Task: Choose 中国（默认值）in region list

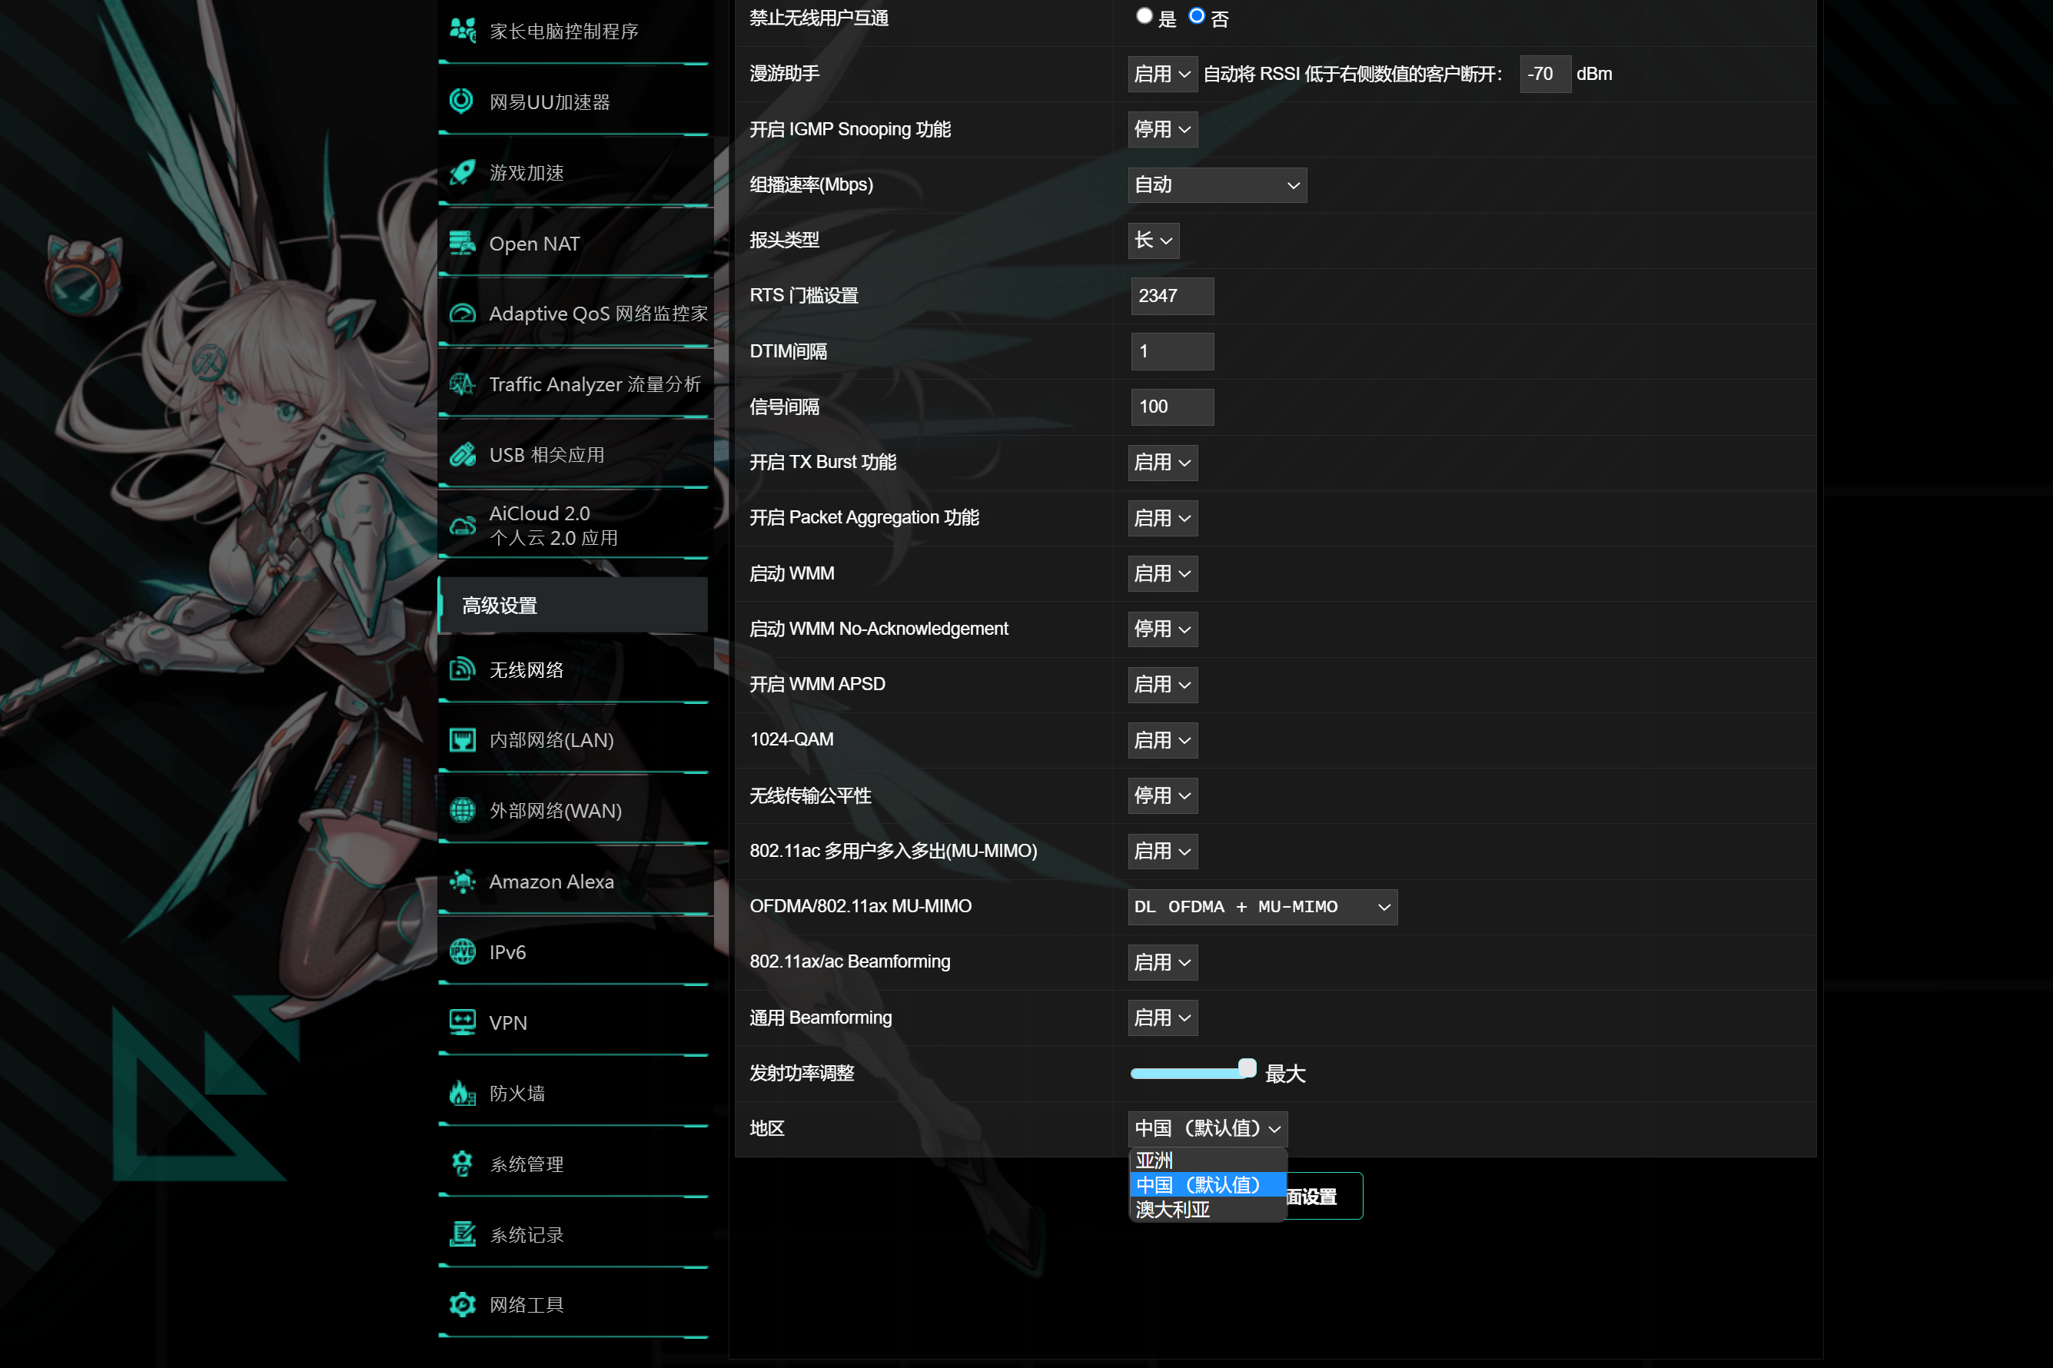Action: coord(1208,1185)
